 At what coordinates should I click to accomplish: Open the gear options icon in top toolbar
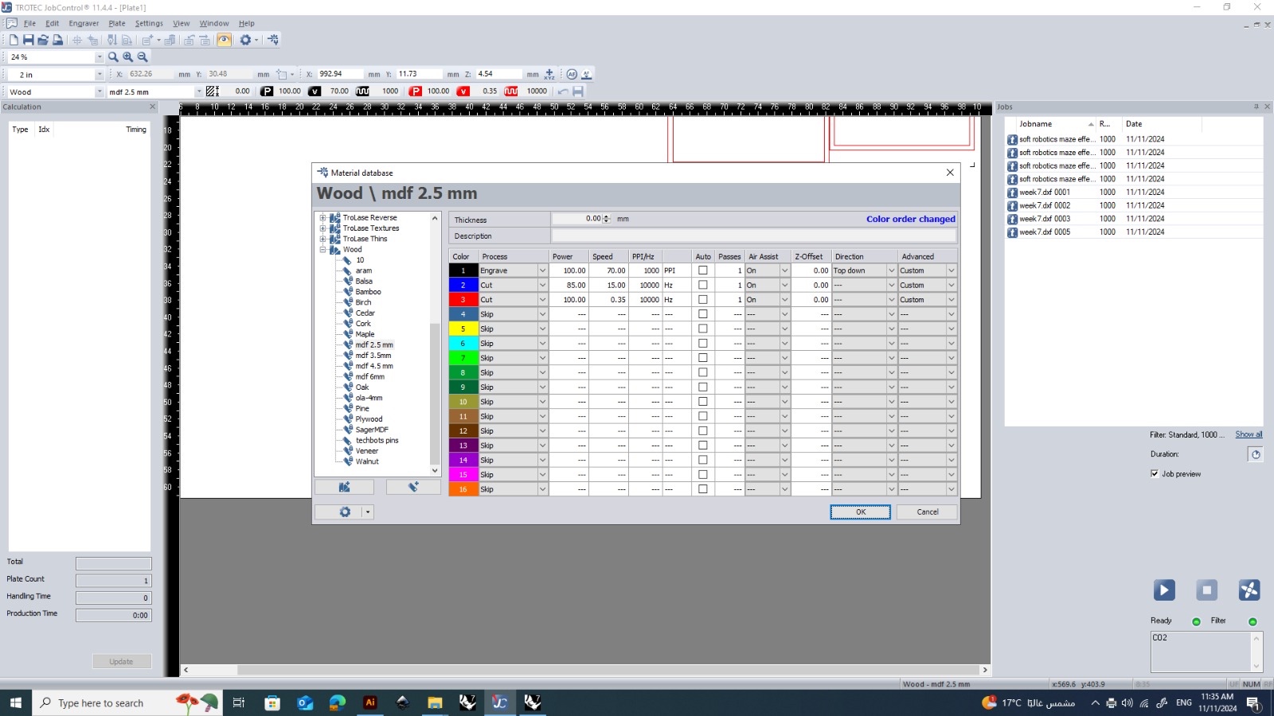tap(245, 40)
